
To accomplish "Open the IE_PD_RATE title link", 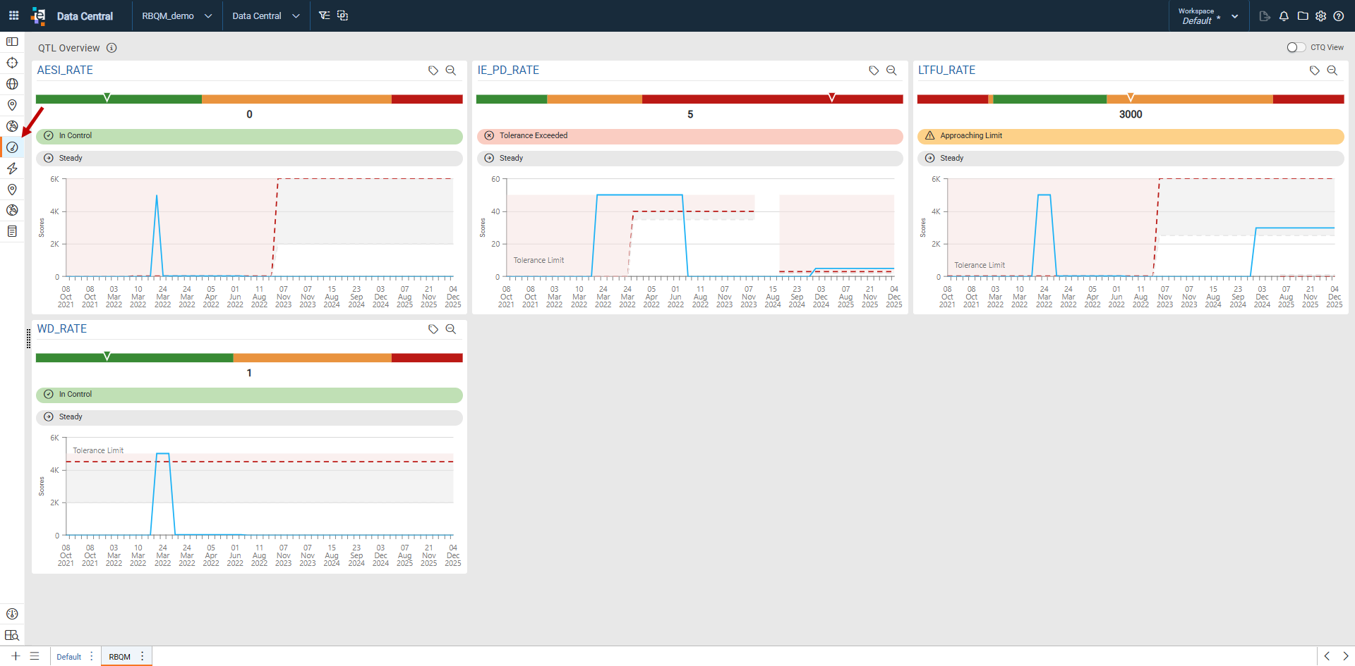I will point(508,70).
